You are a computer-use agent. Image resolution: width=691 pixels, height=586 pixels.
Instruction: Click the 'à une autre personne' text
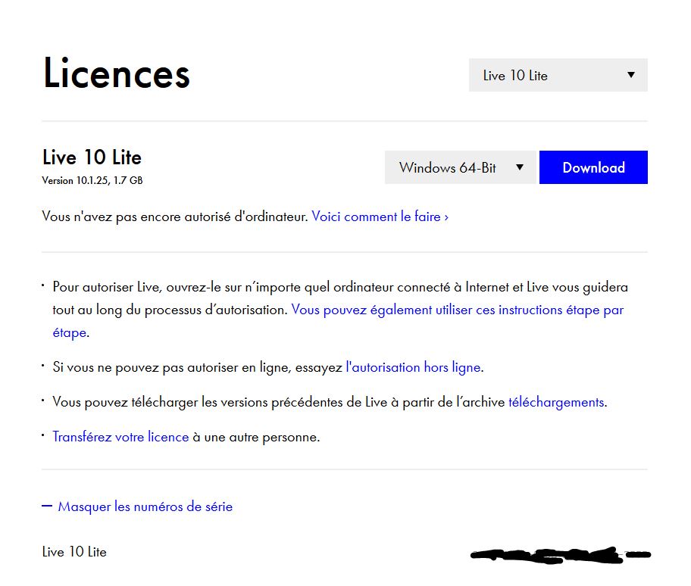[x=257, y=437]
